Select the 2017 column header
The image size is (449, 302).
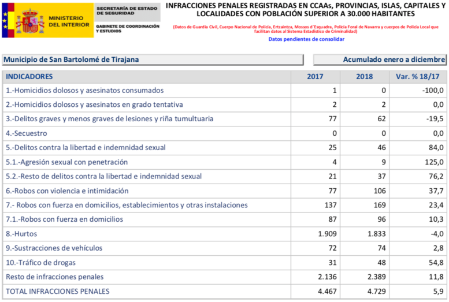click(x=315, y=76)
